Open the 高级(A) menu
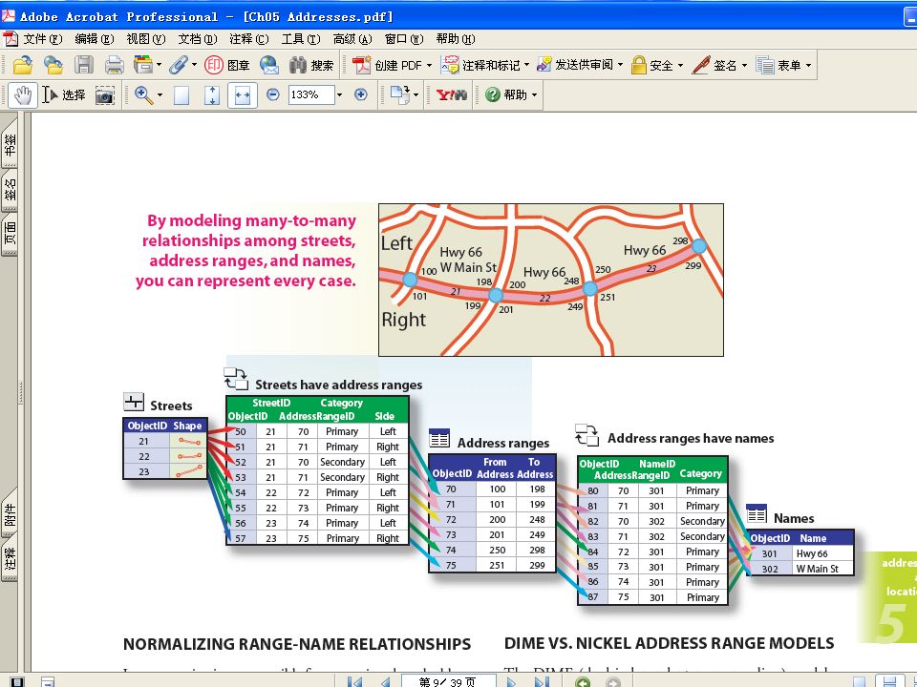 (352, 39)
